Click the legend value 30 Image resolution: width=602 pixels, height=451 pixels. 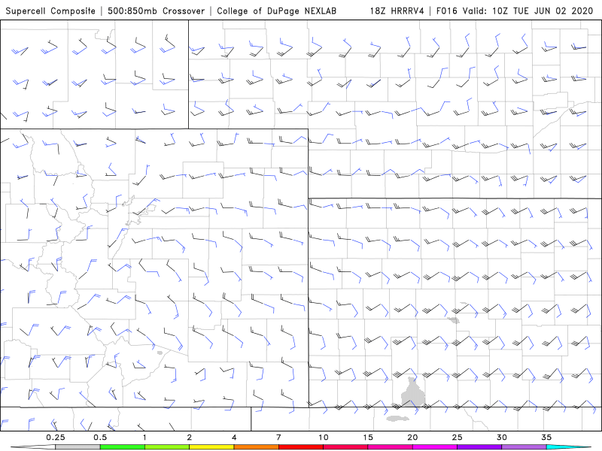click(x=502, y=437)
